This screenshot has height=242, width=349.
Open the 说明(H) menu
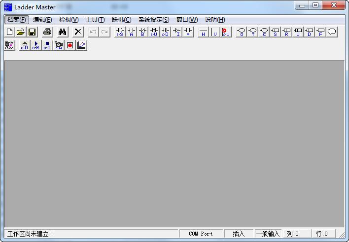[x=215, y=20]
